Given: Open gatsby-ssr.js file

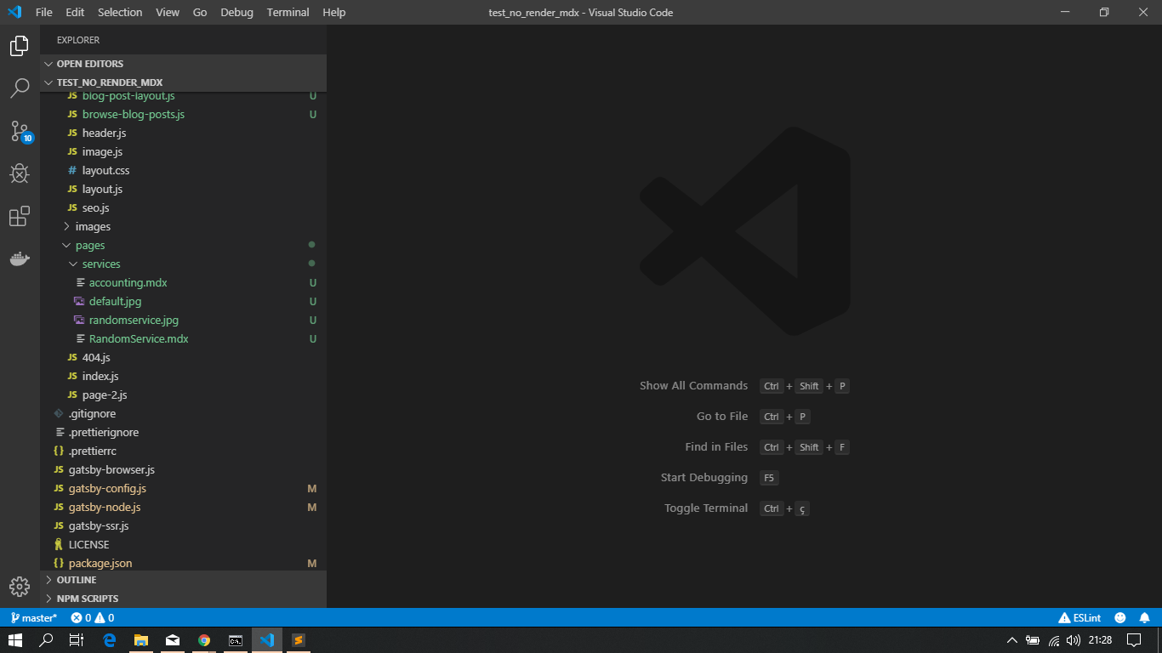Looking at the screenshot, I should [183, 525].
